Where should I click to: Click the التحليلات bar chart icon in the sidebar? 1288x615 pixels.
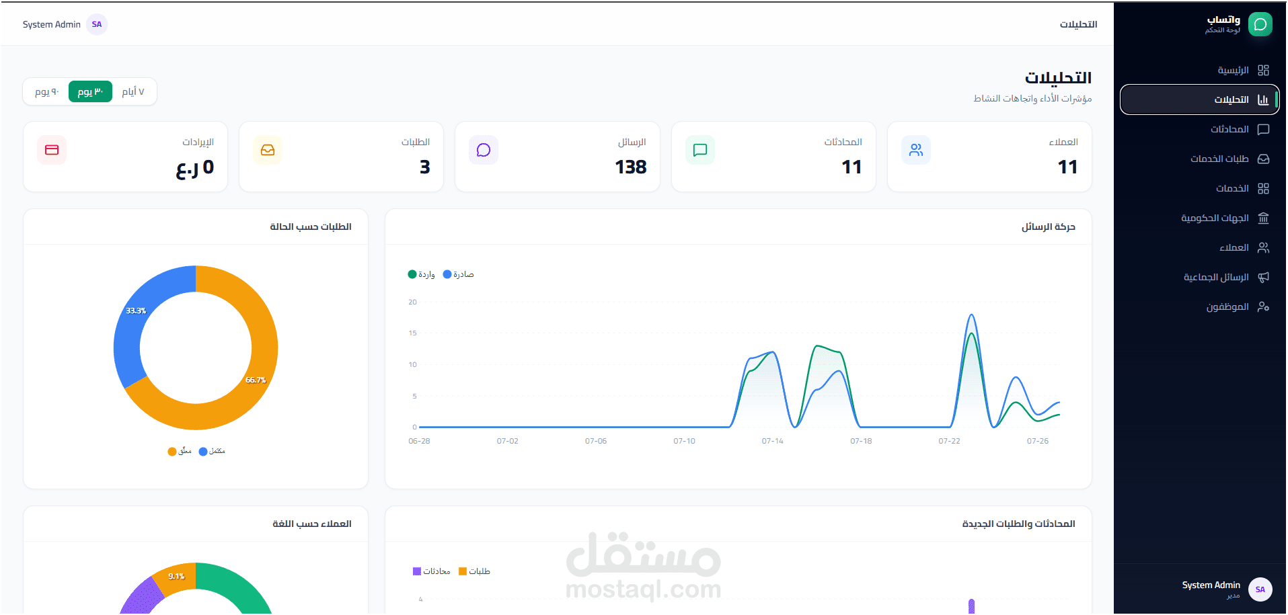tap(1263, 99)
